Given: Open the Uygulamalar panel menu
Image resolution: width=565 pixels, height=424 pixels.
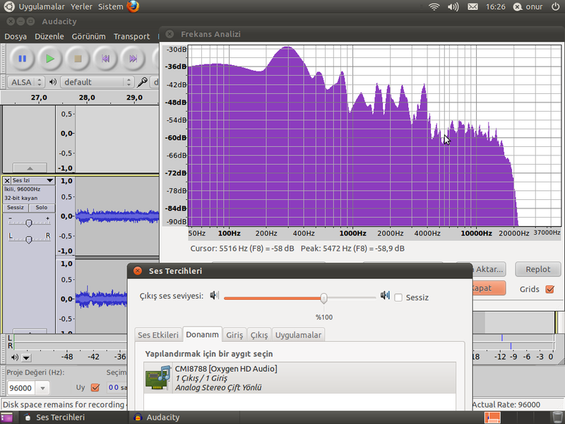Looking at the screenshot, I should [x=42, y=6].
